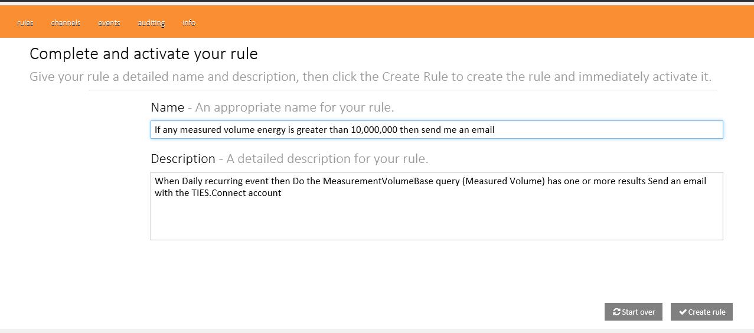The width and height of the screenshot is (754, 333).
Task: Place cursor on "10,000,000" in the name field
Action: point(373,130)
